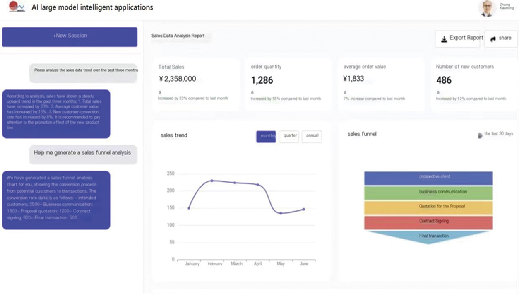Switch to the quarter view
This screenshot has width=519, height=294.
click(289, 137)
